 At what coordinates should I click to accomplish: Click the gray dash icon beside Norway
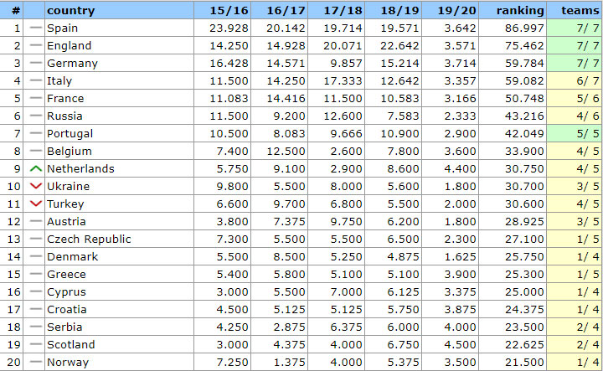coord(35,362)
